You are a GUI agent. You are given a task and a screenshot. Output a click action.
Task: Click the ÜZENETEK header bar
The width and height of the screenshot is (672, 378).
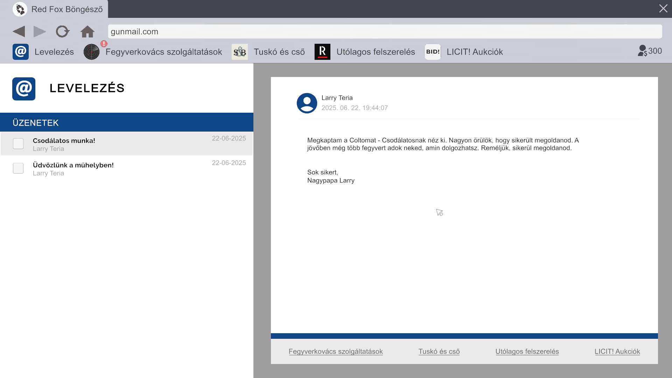coord(127,122)
